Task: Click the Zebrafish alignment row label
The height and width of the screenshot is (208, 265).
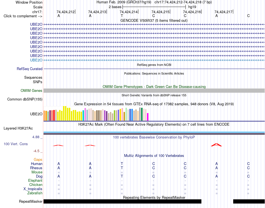Action: click(x=35, y=193)
